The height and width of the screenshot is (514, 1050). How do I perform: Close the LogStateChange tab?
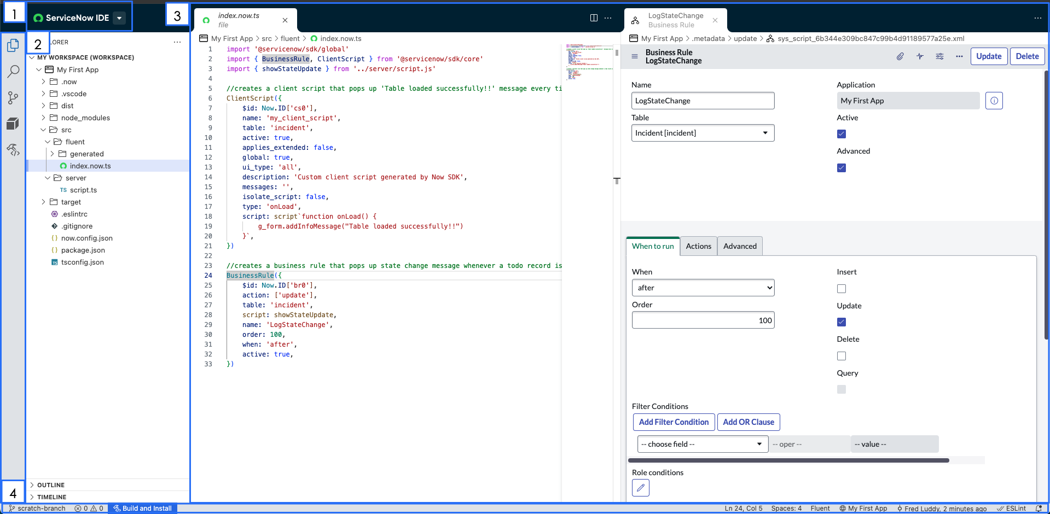[x=715, y=20]
